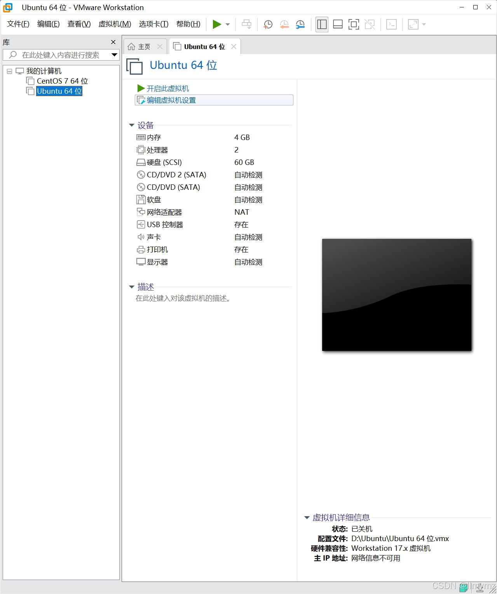The image size is (497, 594).
Task: Toggle the thumbnail bar view icon
Action: (338, 25)
